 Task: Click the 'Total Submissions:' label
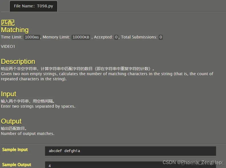[139, 37]
